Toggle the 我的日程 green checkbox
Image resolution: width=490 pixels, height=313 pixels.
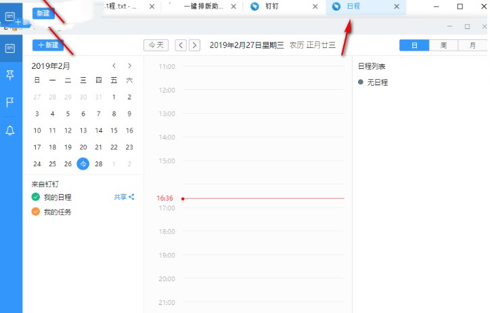coord(36,197)
